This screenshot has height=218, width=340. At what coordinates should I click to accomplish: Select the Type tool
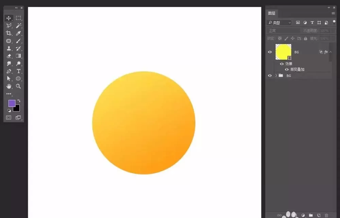click(18, 71)
